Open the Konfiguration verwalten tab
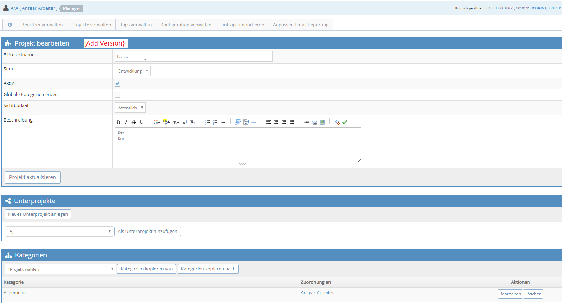 (186, 25)
